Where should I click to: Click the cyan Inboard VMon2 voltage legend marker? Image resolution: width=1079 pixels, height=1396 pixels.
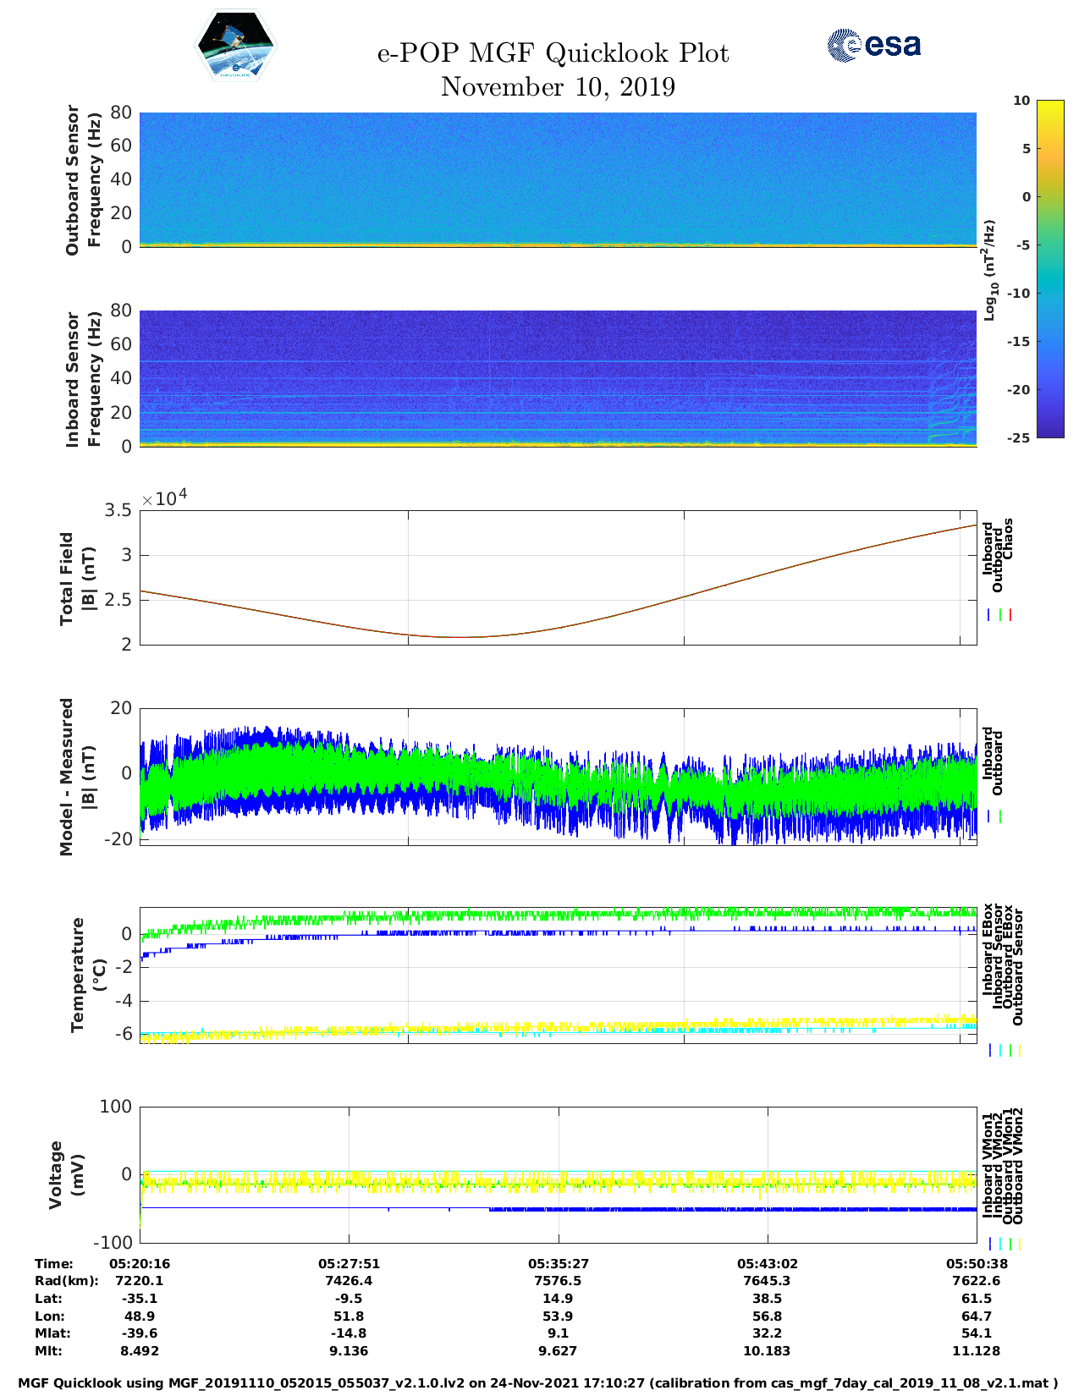(x=1000, y=1244)
